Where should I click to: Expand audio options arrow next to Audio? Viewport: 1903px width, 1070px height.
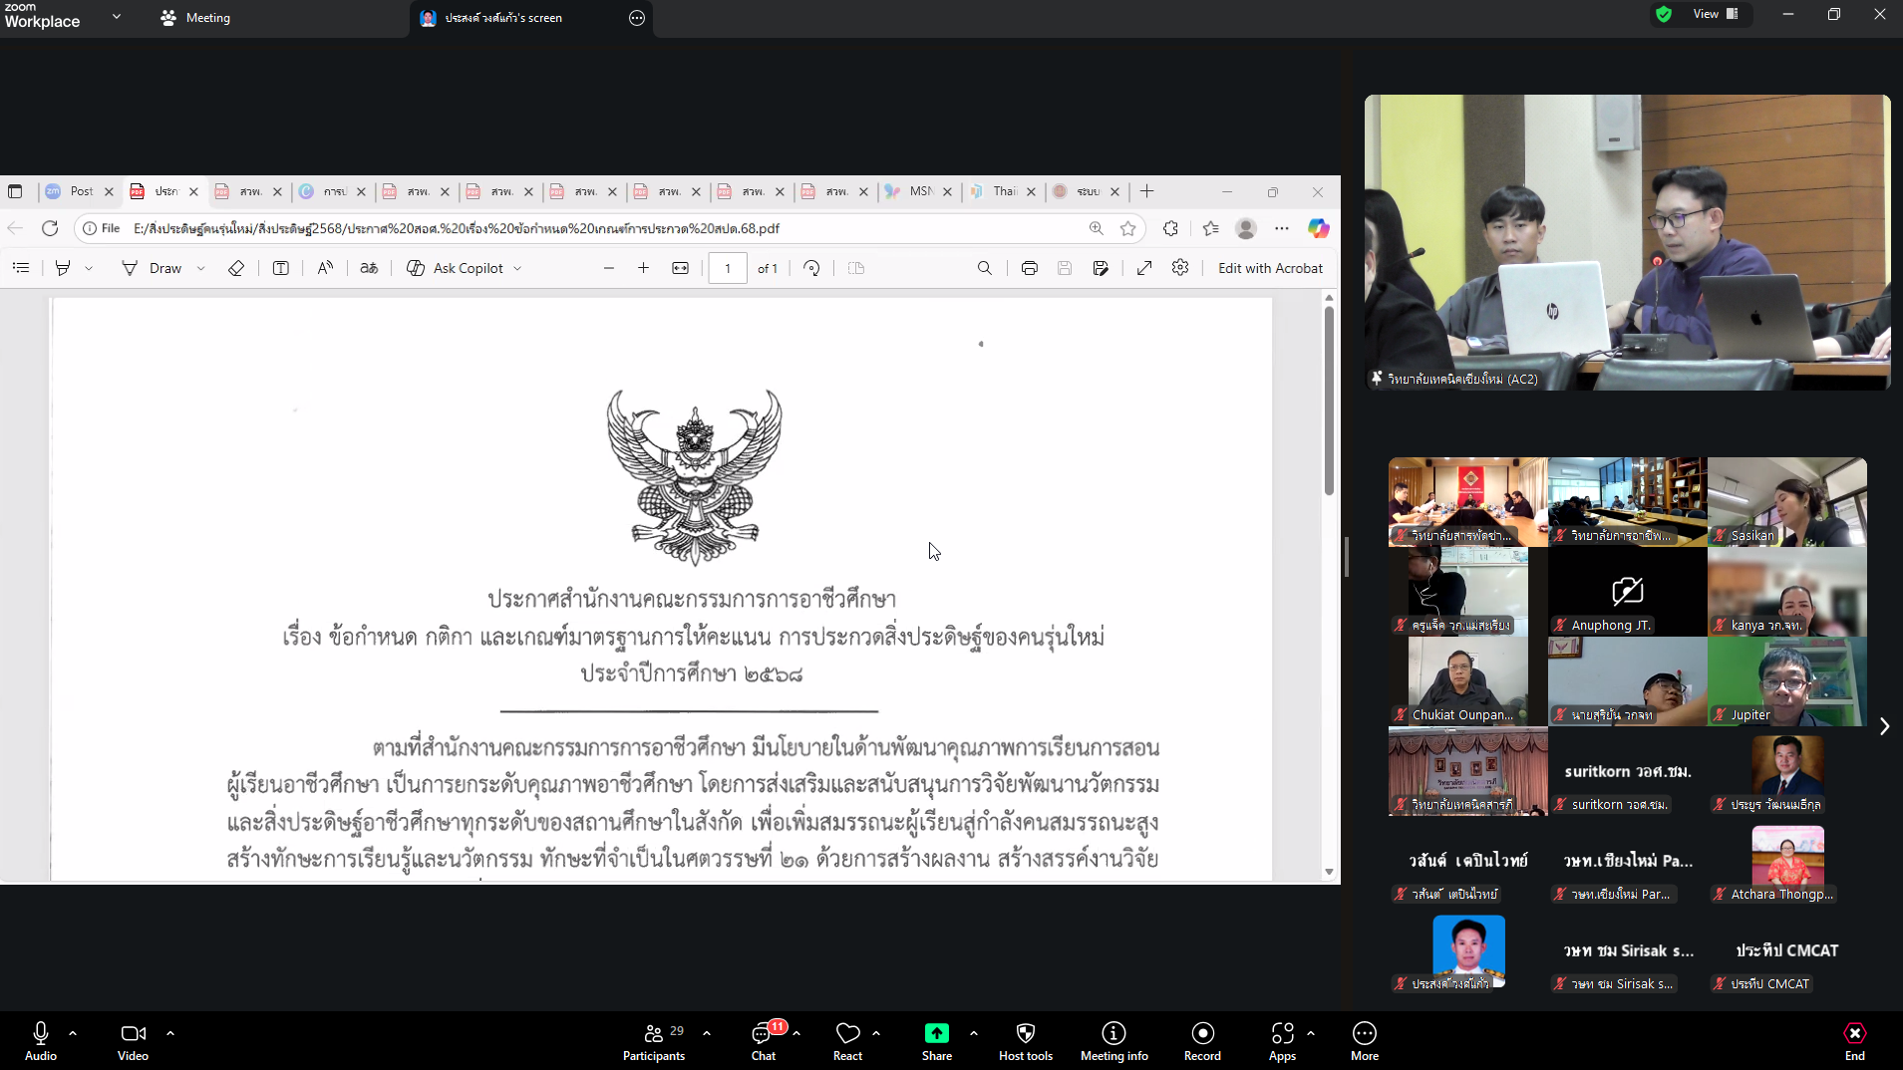pos(73,1033)
